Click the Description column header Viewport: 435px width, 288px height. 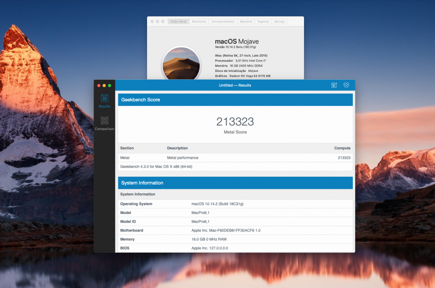click(177, 148)
